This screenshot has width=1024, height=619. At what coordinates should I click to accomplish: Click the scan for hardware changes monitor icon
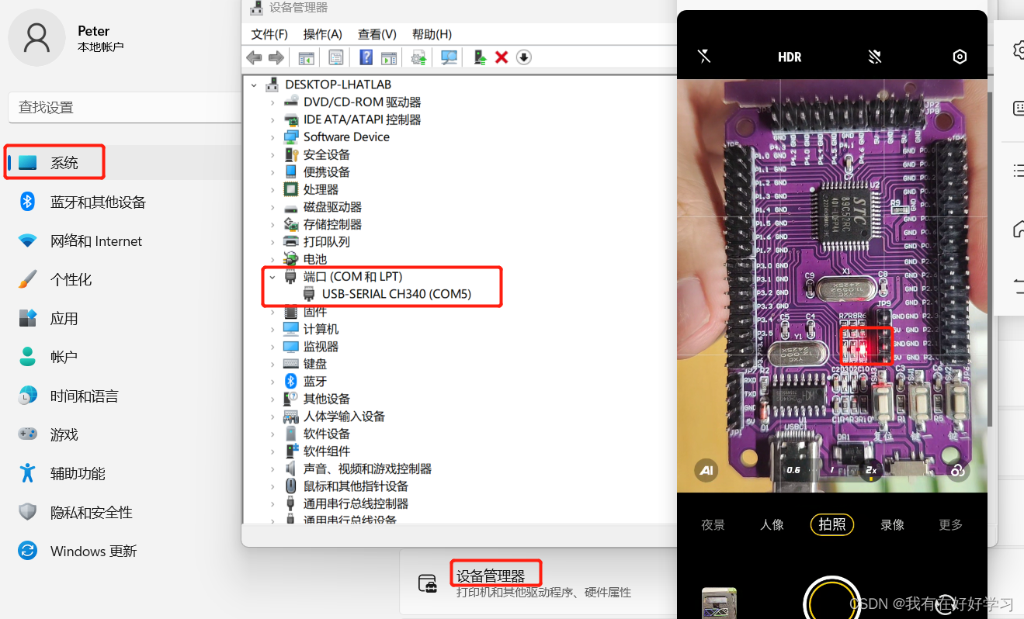click(450, 57)
